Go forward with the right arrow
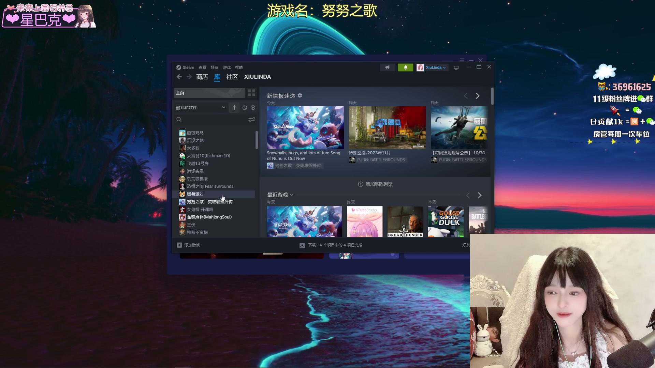This screenshot has height=368, width=655. coord(189,77)
